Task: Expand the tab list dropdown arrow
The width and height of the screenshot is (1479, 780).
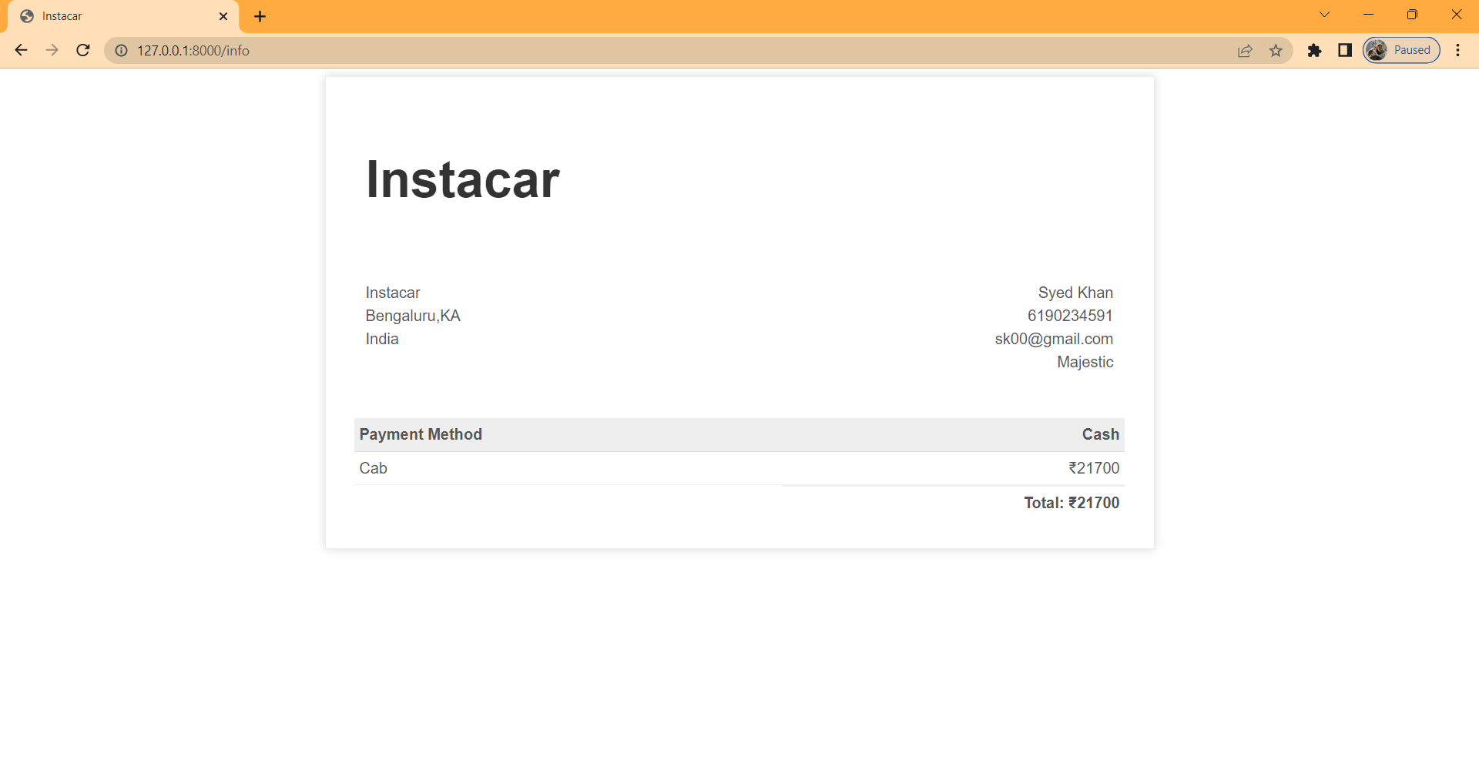Action: point(1324,14)
